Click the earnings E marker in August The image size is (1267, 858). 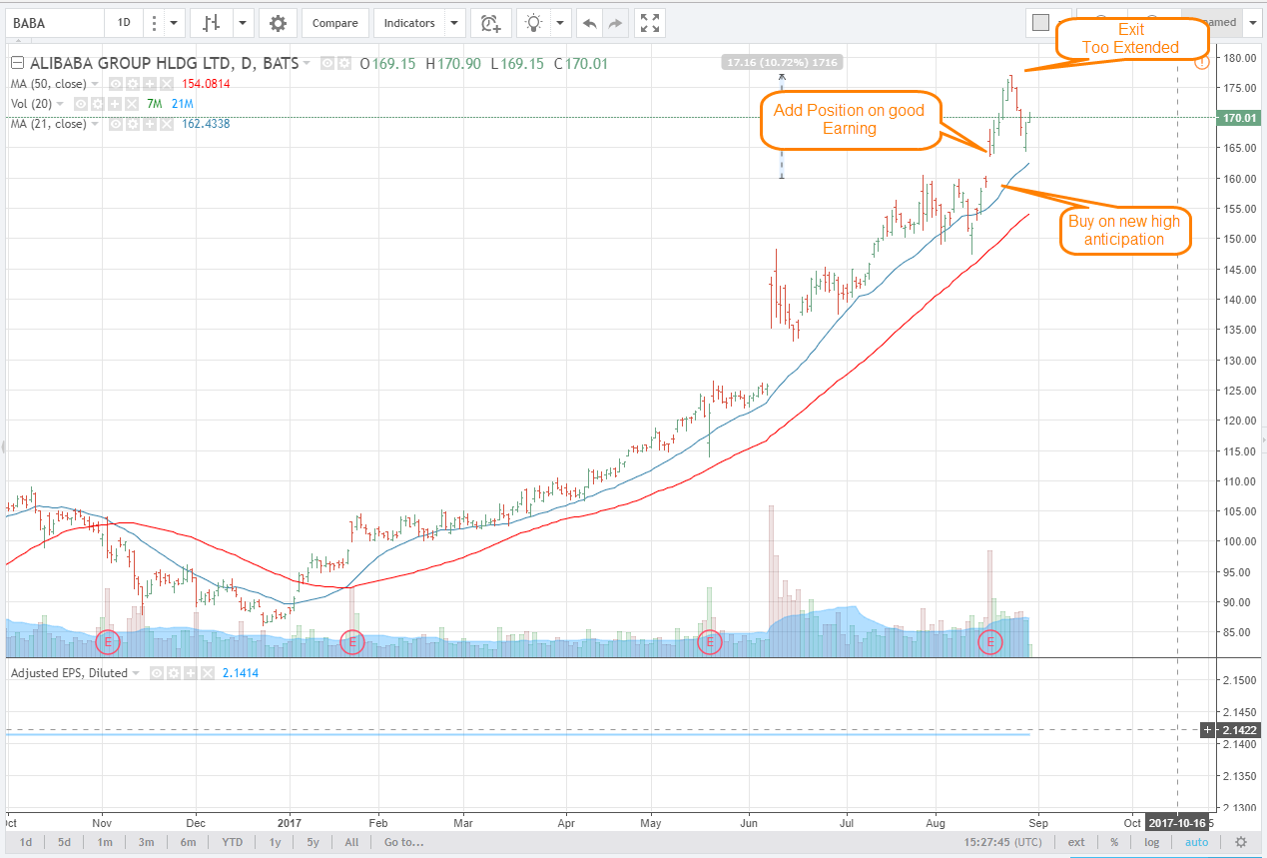click(989, 642)
